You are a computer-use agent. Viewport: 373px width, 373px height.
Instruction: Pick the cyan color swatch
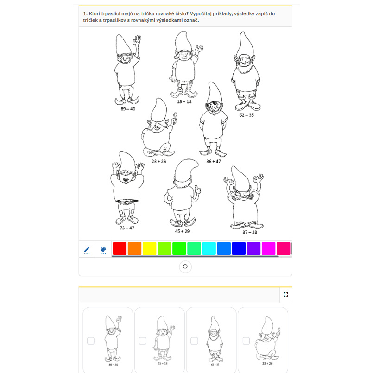209,248
